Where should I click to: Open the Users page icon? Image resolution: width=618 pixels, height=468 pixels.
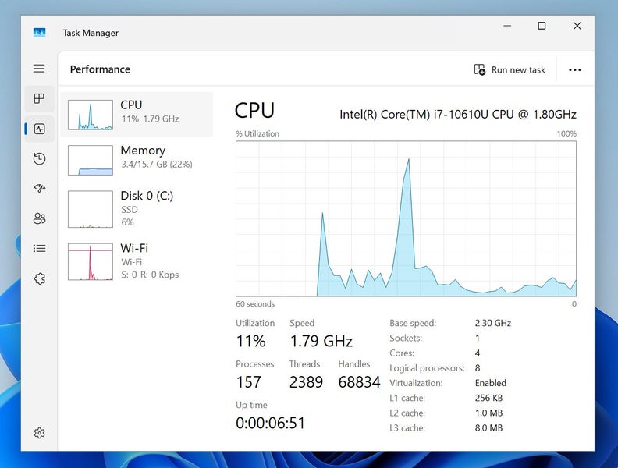39,218
